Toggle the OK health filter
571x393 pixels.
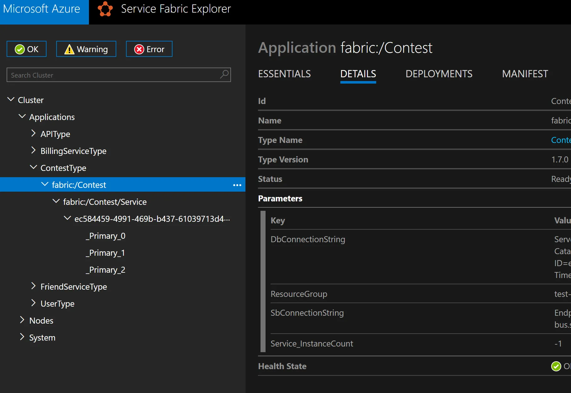pos(27,49)
